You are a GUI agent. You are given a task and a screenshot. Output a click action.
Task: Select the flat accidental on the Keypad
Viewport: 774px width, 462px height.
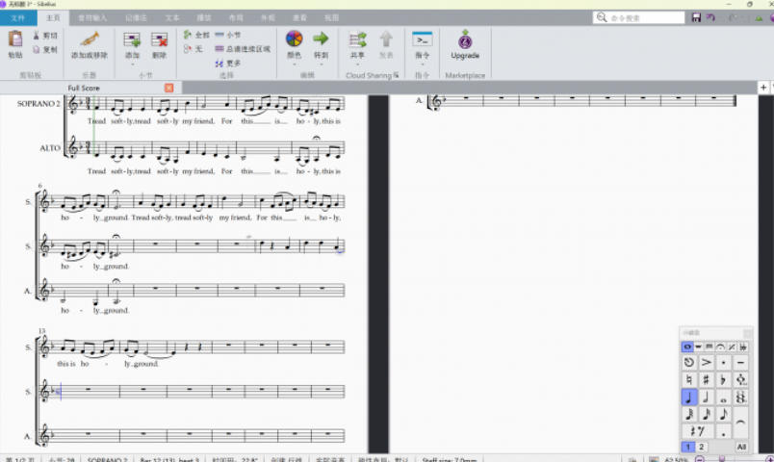pos(723,379)
